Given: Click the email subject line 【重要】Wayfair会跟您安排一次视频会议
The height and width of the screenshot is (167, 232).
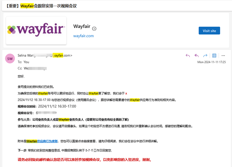Looking at the screenshot, I should [41, 6].
